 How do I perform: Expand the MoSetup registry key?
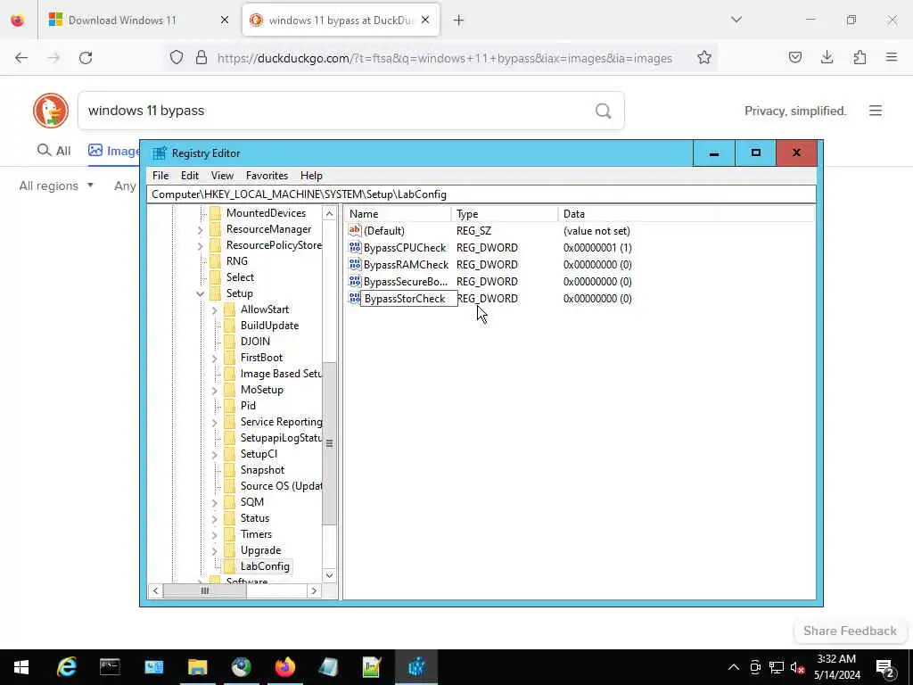coord(214,391)
